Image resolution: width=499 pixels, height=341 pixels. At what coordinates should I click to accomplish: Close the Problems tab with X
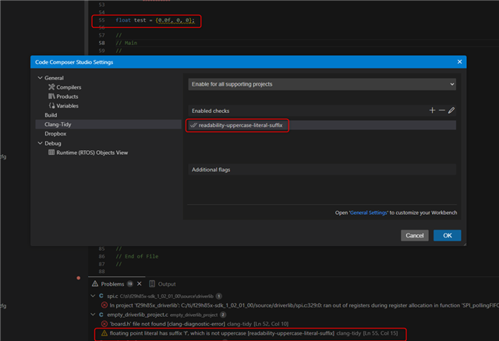point(139,283)
